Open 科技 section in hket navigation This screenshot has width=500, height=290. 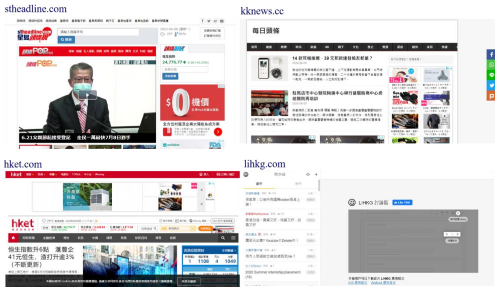[80, 238]
